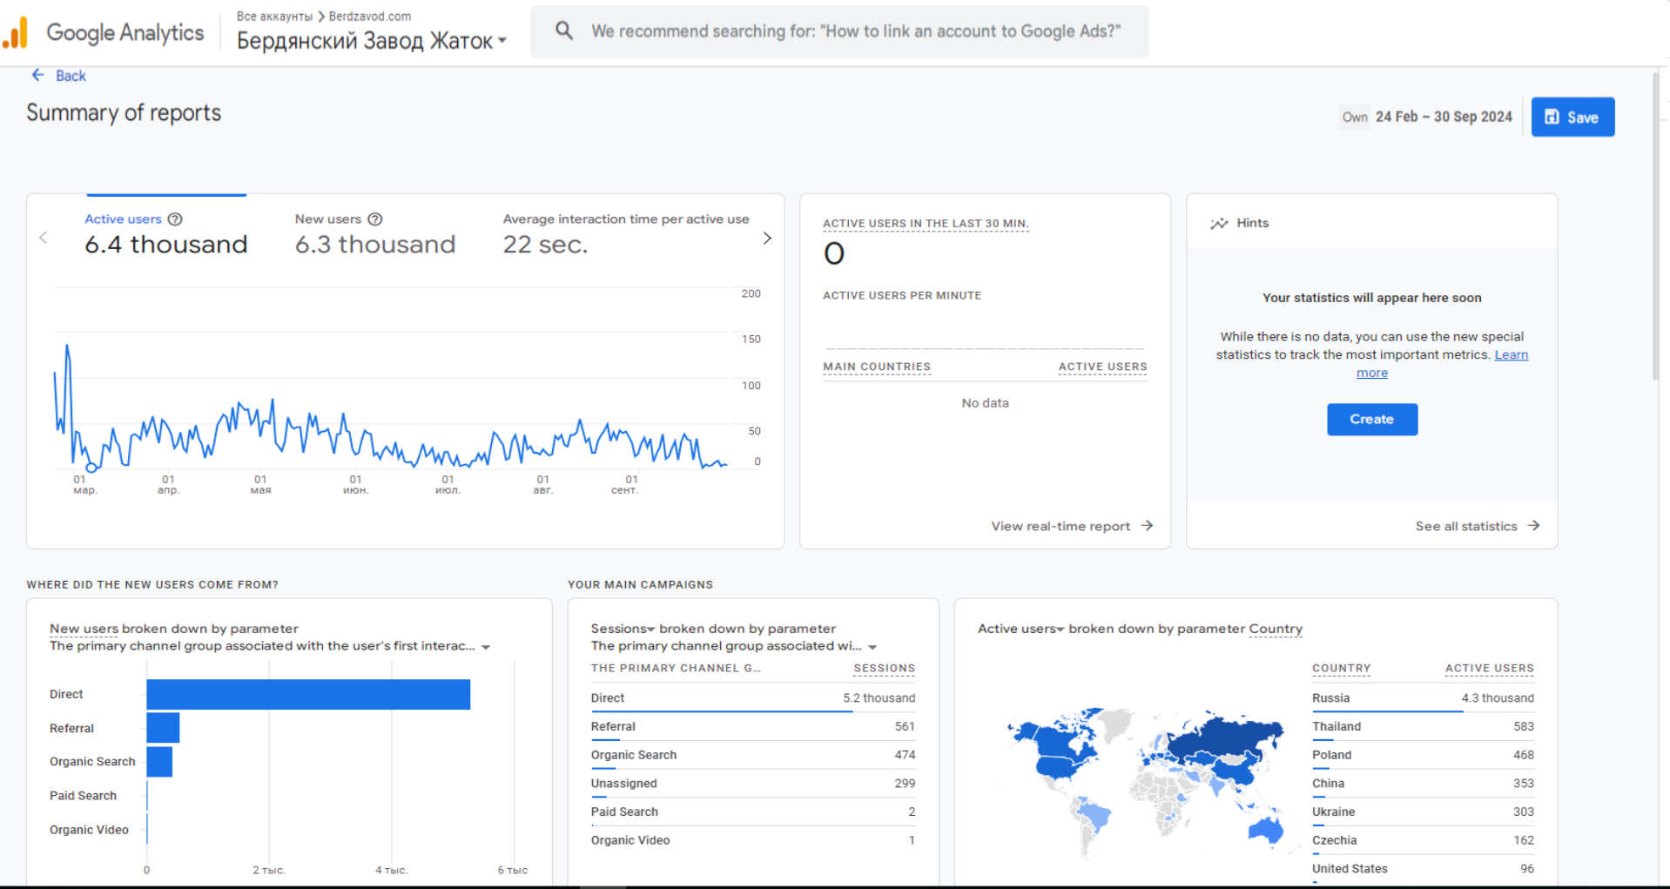Click the Unassigned sessions row

pyautogui.click(x=752, y=784)
